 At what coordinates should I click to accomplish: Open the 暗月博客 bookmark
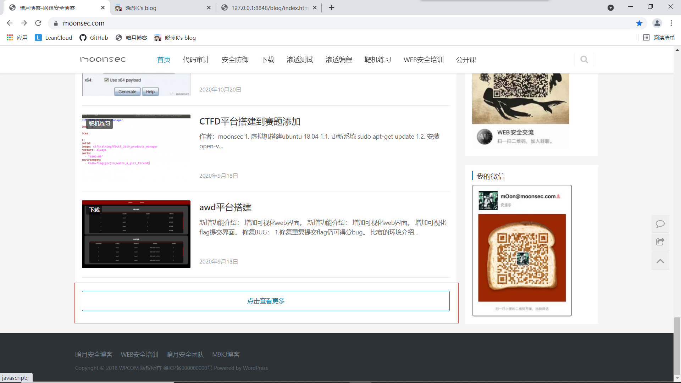(132, 38)
